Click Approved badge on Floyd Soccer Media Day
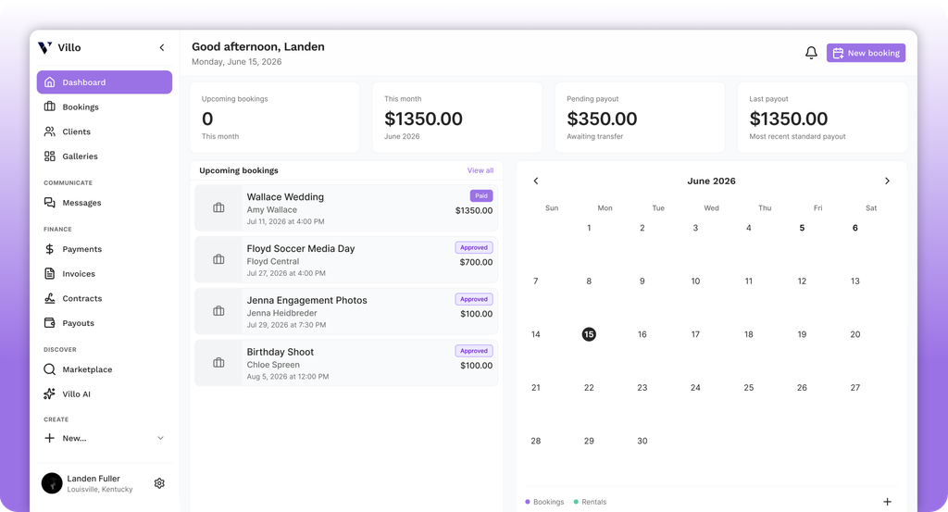 474,247
